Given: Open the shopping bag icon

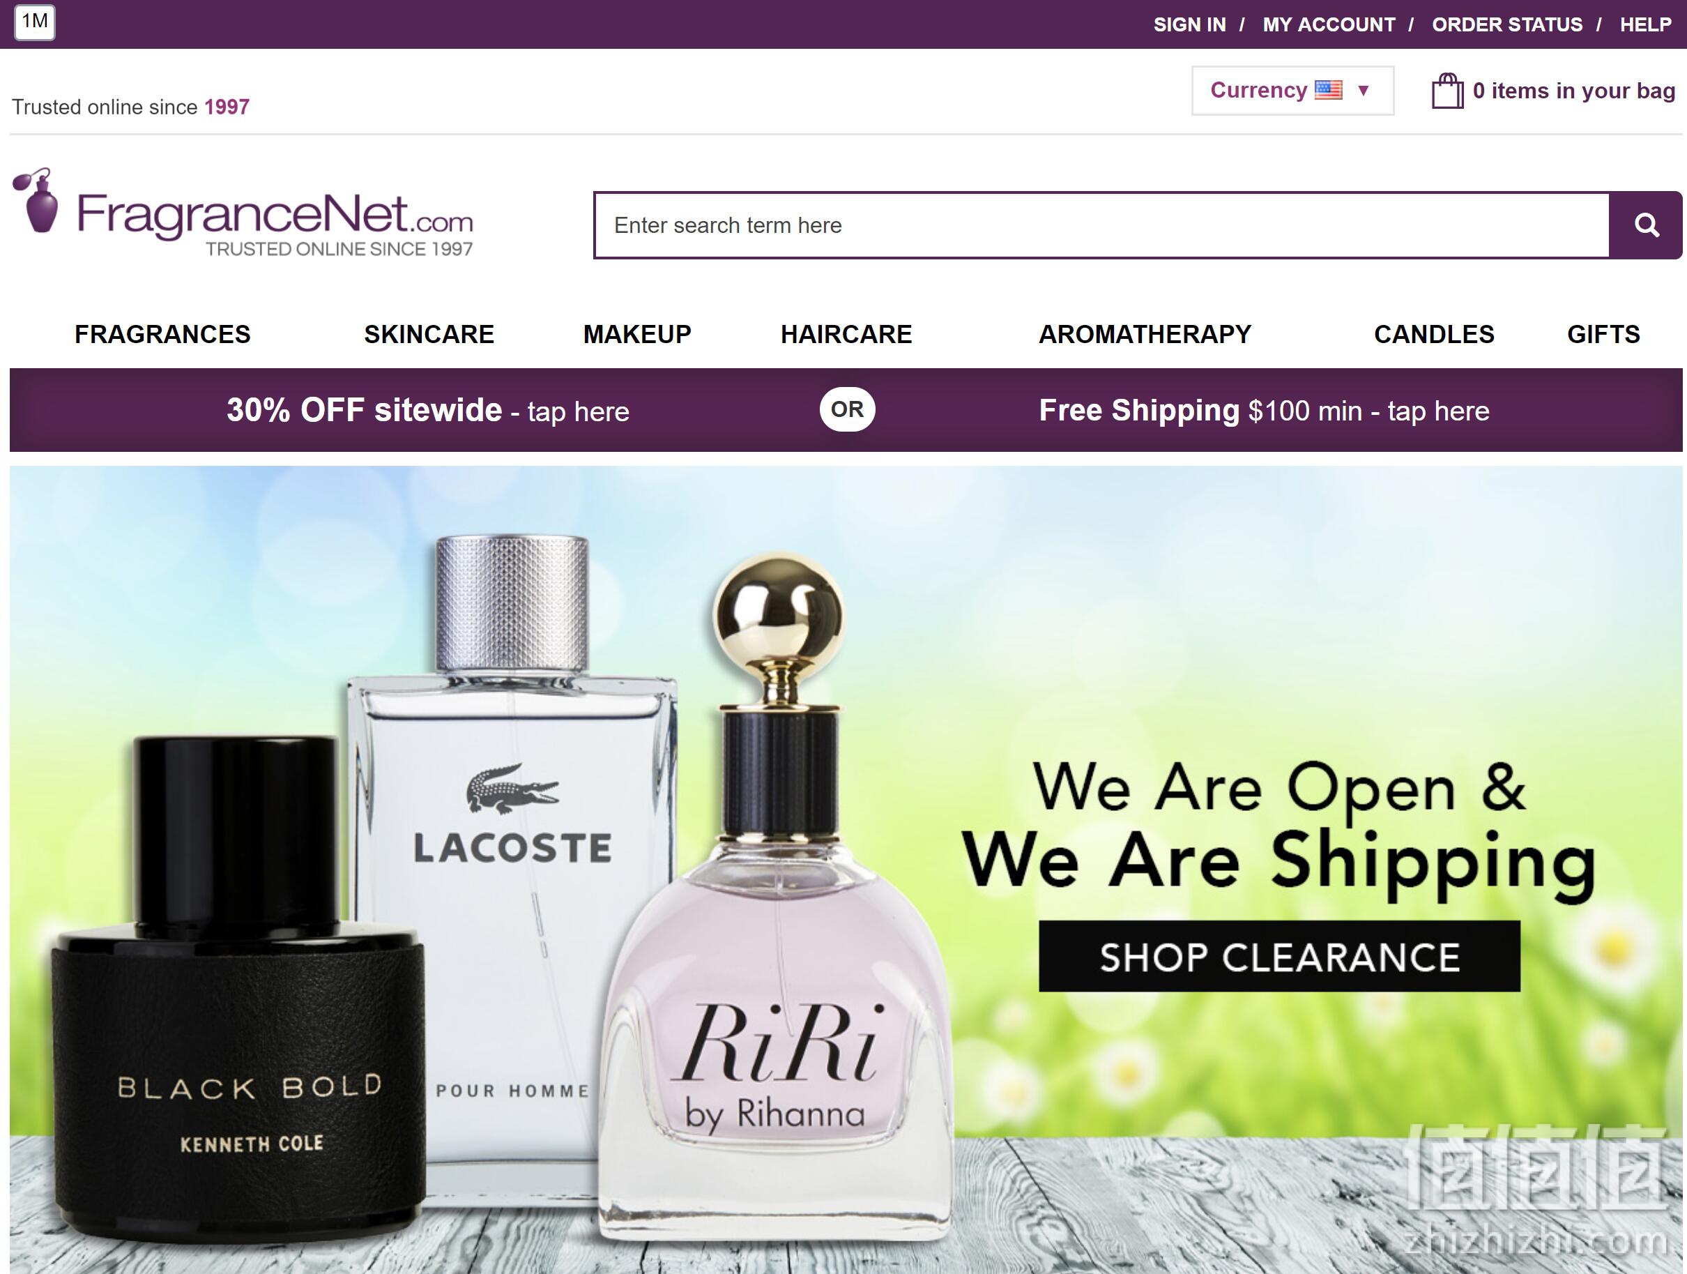Looking at the screenshot, I should point(1446,91).
